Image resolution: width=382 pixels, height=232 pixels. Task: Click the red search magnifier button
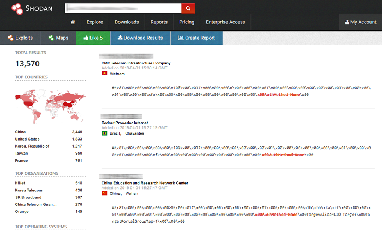tap(188, 9)
